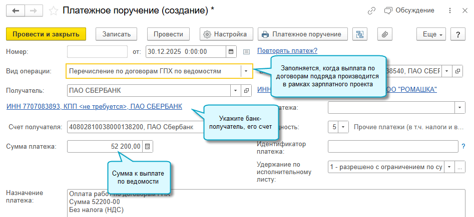Open the payment priority (очередность) dropdown
This screenshot has height=217, width=474.
tap(343, 127)
